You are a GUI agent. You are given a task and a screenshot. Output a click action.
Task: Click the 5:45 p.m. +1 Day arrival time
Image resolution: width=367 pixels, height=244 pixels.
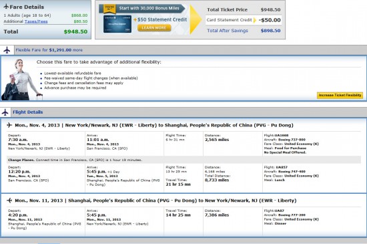(x=103, y=172)
